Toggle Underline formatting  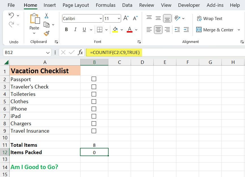pos(84,29)
